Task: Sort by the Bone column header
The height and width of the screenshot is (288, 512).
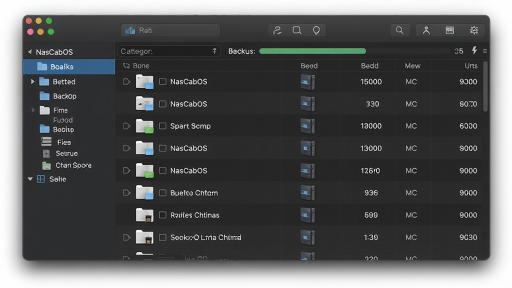Action: [141, 65]
